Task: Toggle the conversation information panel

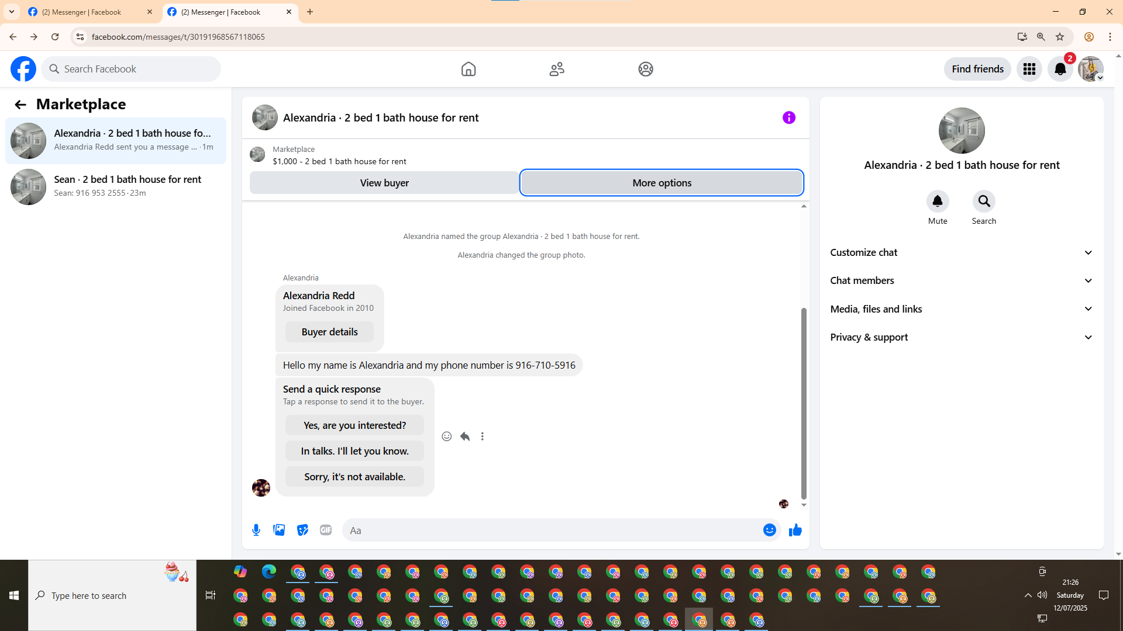Action: point(788,117)
